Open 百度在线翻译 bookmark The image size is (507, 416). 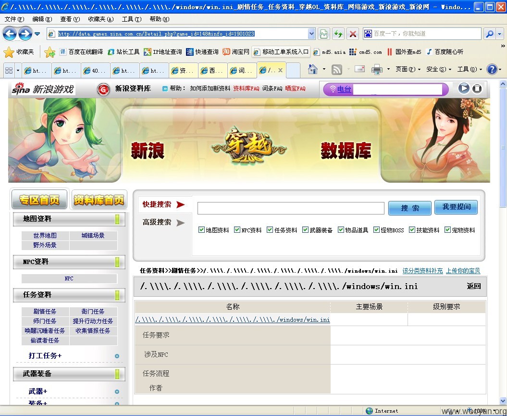click(x=81, y=52)
